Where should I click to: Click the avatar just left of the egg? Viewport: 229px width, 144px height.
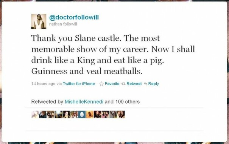[74, 114]
